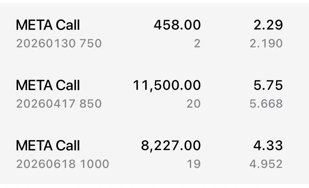Click the quantity 19 under 8,227.00
Screen dimensions: 309x188
194,164
